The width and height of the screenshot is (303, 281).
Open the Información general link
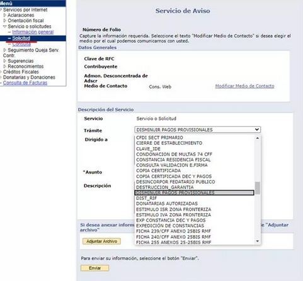click(33, 32)
